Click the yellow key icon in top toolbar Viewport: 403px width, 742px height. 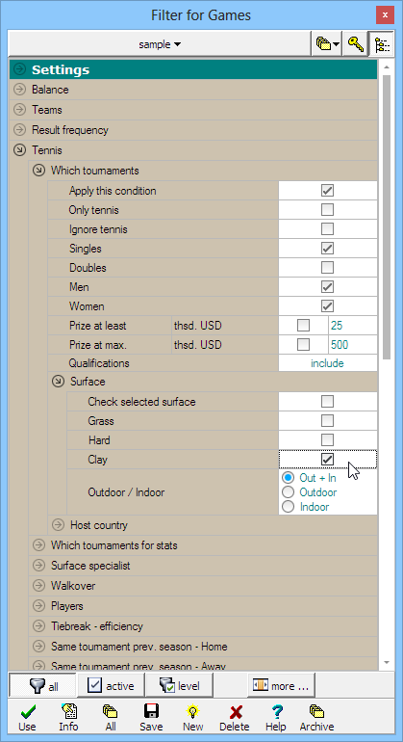355,44
